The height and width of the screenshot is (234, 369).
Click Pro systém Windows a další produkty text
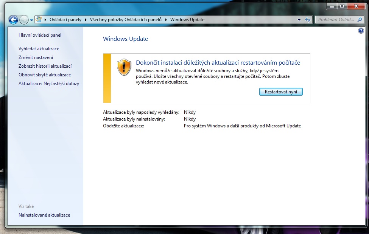pyautogui.click(x=242, y=126)
